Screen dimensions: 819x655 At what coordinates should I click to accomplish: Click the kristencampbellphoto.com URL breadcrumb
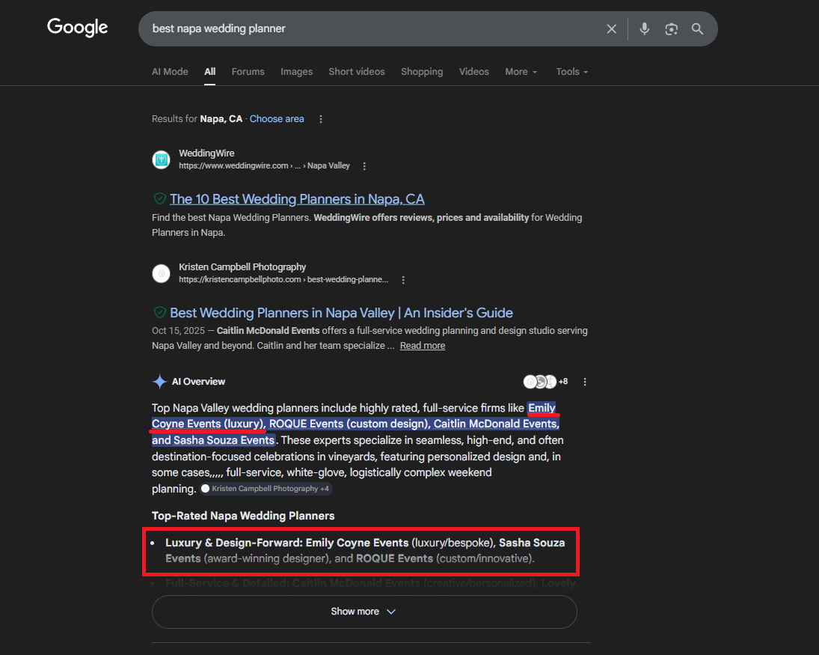pyautogui.click(x=283, y=280)
